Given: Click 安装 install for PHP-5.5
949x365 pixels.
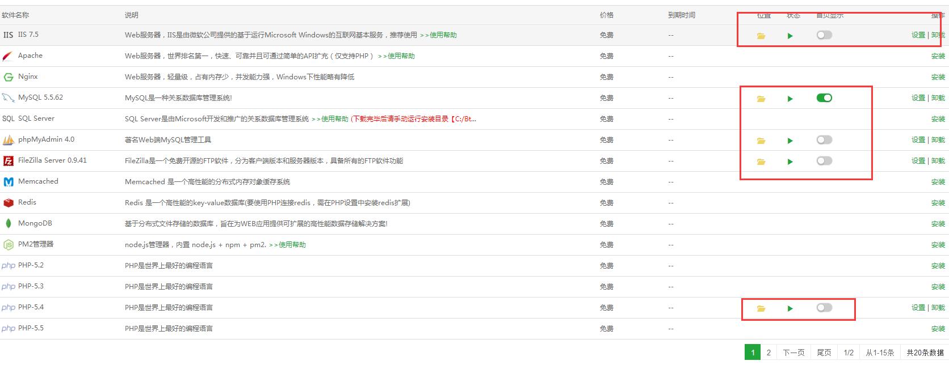Looking at the screenshot, I should (x=938, y=329).
